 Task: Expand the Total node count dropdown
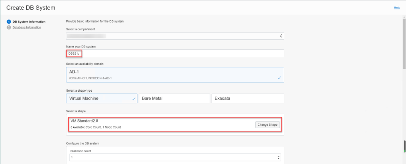click(175, 157)
